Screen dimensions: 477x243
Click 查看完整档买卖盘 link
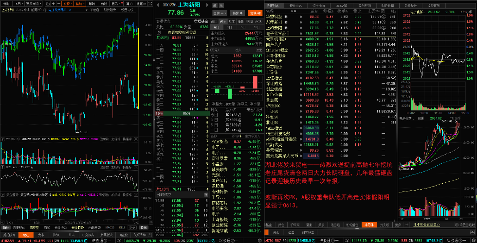(182, 32)
